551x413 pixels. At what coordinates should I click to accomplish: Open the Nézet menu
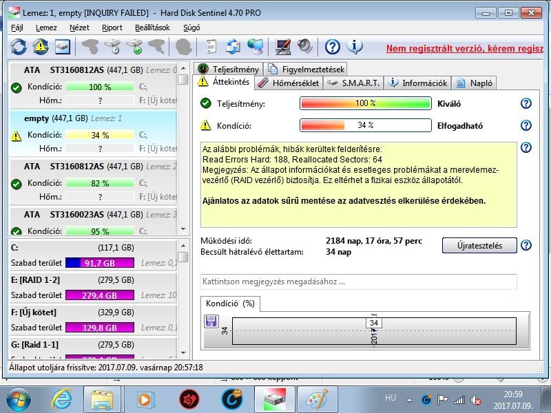click(79, 28)
